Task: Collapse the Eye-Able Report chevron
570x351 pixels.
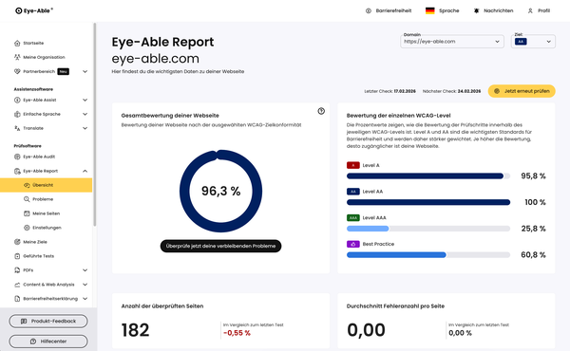Action: click(x=85, y=171)
